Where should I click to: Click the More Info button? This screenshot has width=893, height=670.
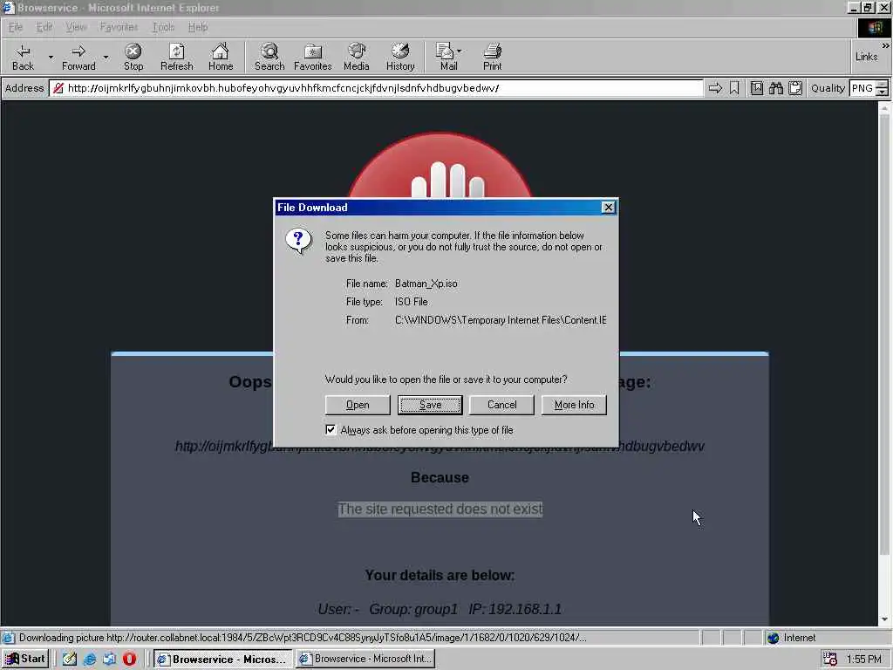tap(574, 405)
